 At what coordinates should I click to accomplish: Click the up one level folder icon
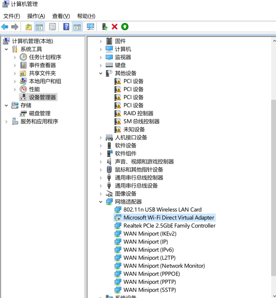coord(28,27)
